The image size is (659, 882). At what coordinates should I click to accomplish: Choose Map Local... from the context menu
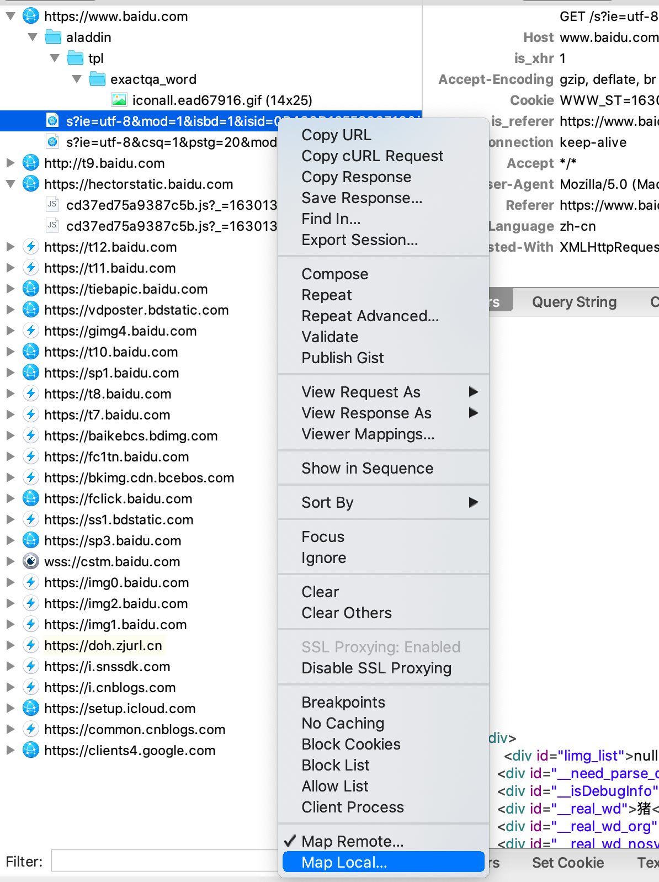383,862
